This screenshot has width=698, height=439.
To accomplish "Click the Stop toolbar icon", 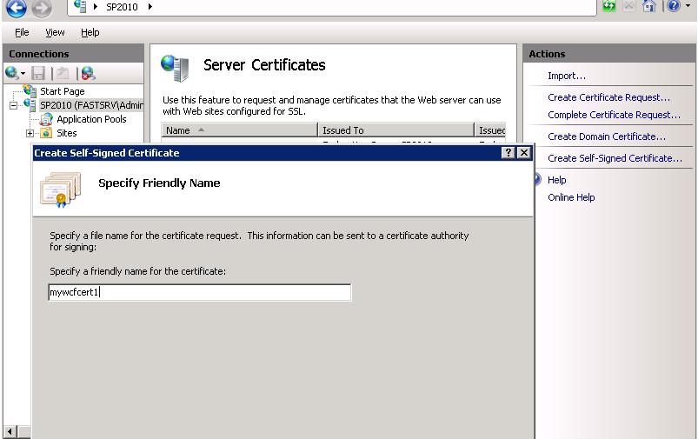I will 628,6.
